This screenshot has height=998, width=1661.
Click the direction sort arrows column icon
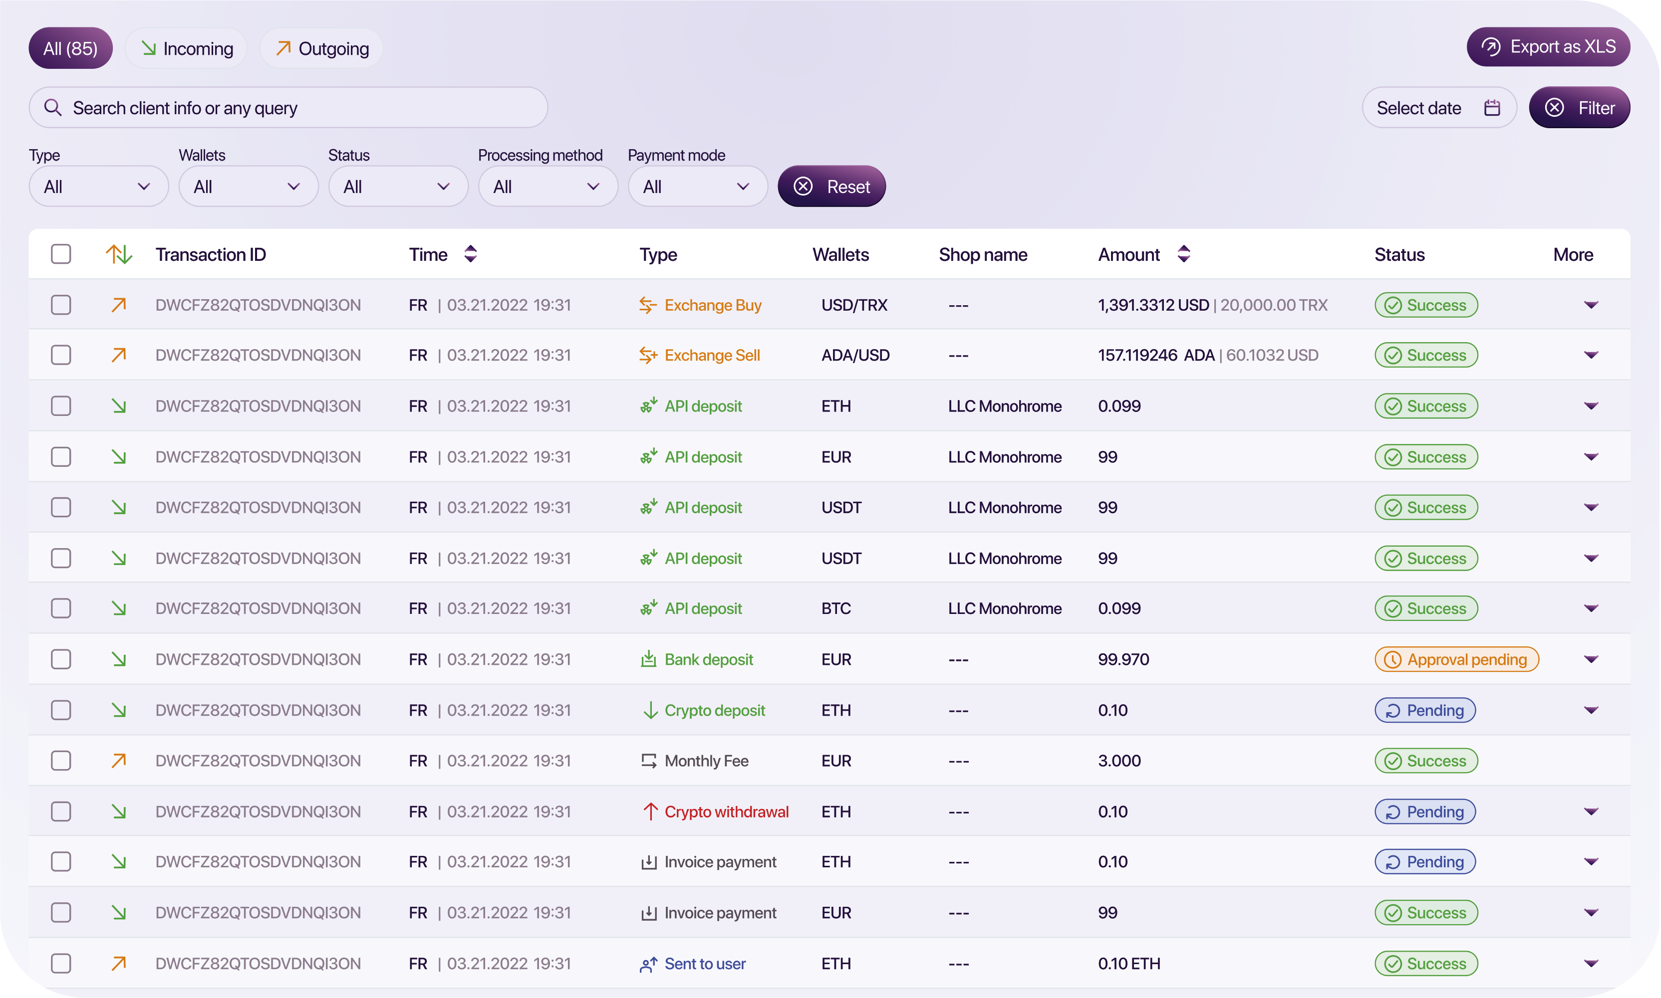pyautogui.click(x=118, y=254)
